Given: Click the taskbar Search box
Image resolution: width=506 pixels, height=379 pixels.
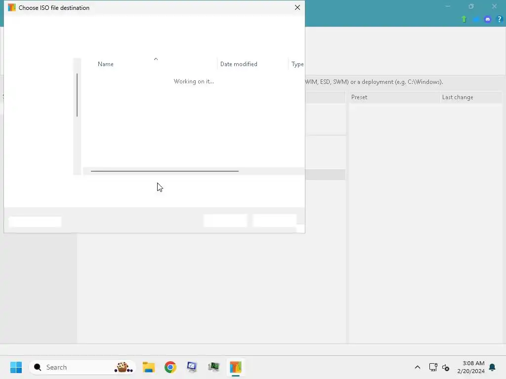Looking at the screenshot, I should pos(83,367).
